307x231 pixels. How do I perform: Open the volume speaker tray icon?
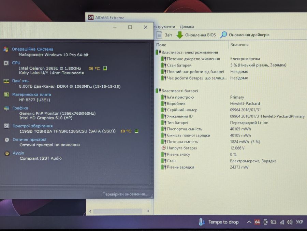click(289, 222)
